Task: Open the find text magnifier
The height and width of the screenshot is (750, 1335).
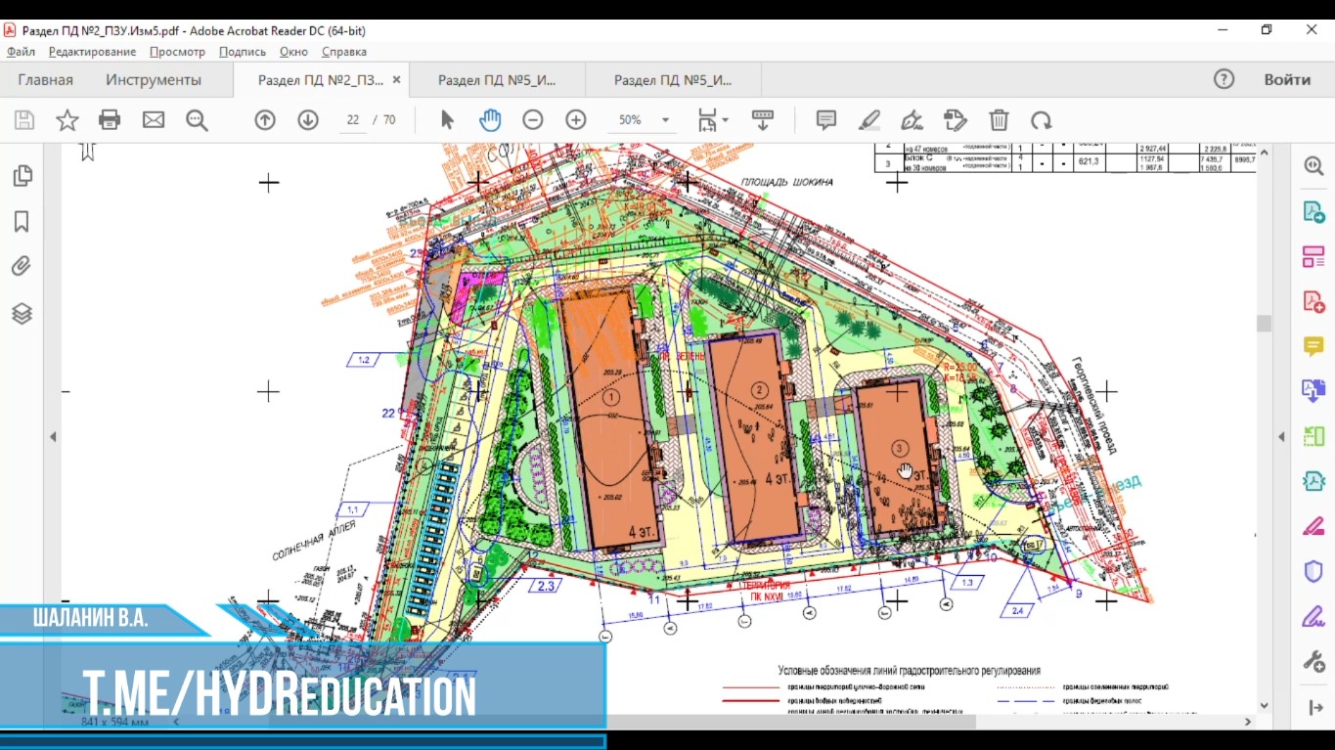Action: tap(197, 120)
